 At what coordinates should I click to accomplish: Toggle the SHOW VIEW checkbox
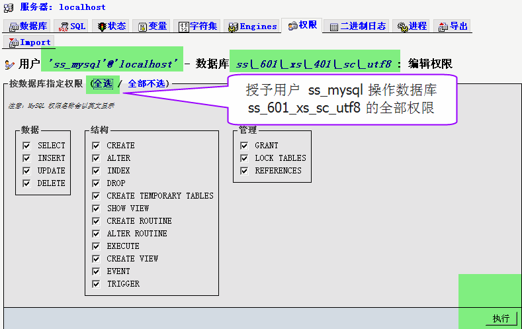(x=96, y=209)
